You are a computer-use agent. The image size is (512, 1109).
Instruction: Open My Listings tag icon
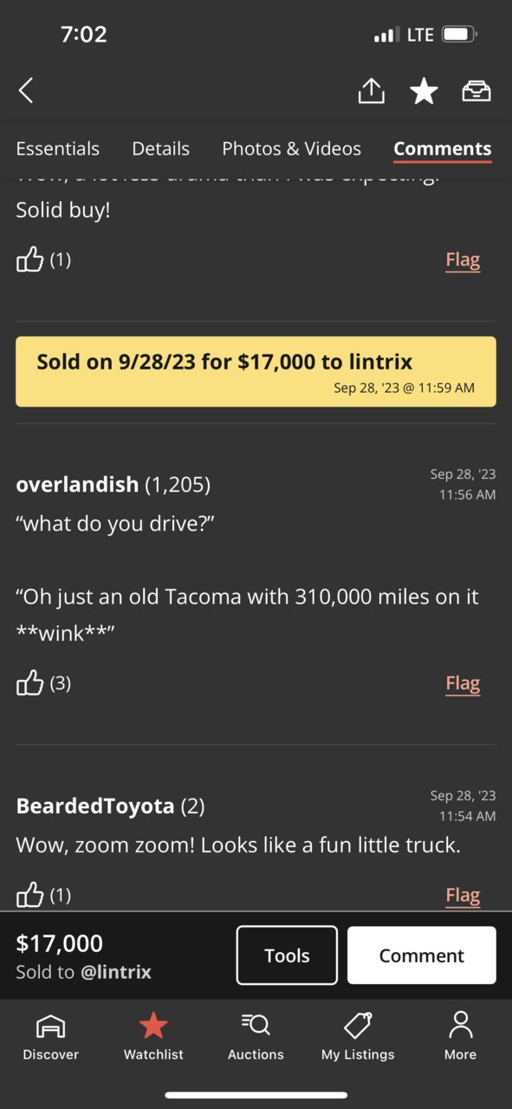coord(358,1036)
